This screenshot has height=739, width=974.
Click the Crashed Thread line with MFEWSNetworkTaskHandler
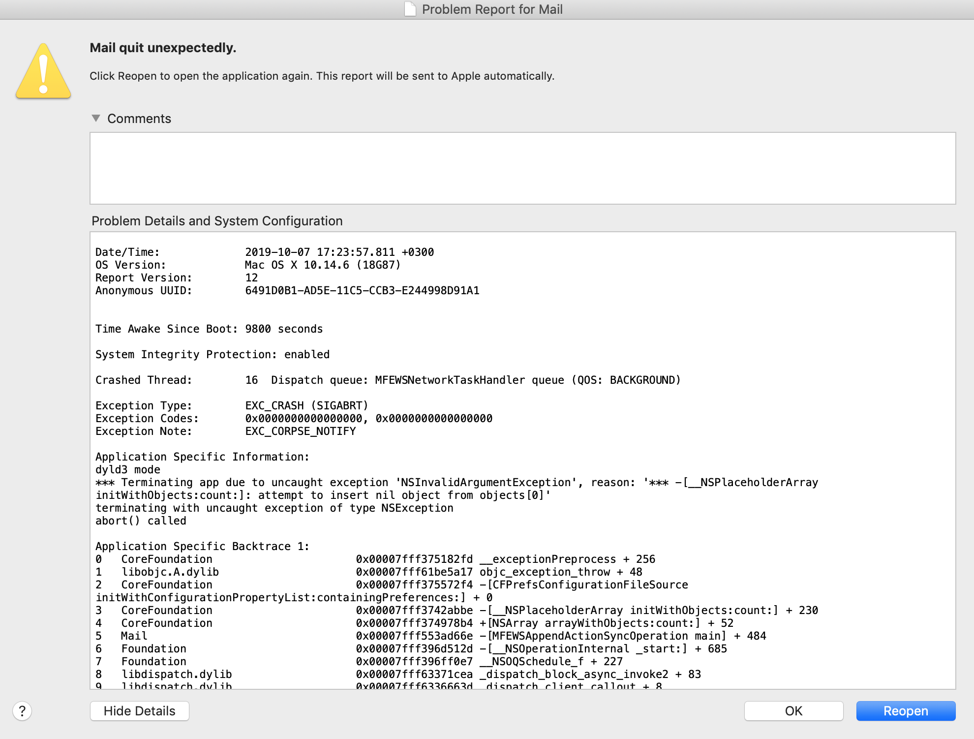pyautogui.click(x=388, y=380)
